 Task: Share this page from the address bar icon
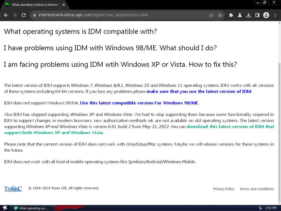[211, 15]
